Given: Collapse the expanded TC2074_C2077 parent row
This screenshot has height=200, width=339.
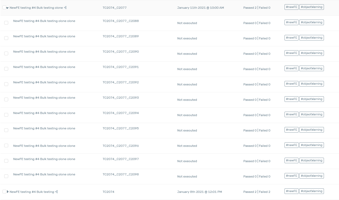Looking at the screenshot, I should (7, 8).
